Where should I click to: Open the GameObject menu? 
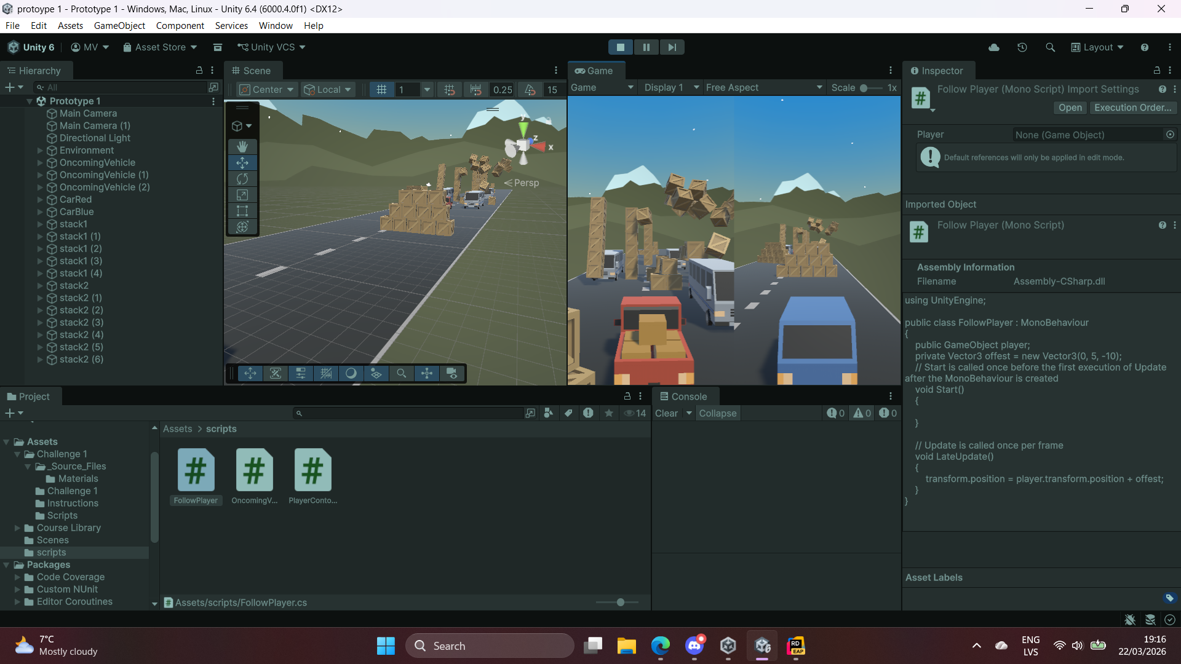tap(119, 25)
